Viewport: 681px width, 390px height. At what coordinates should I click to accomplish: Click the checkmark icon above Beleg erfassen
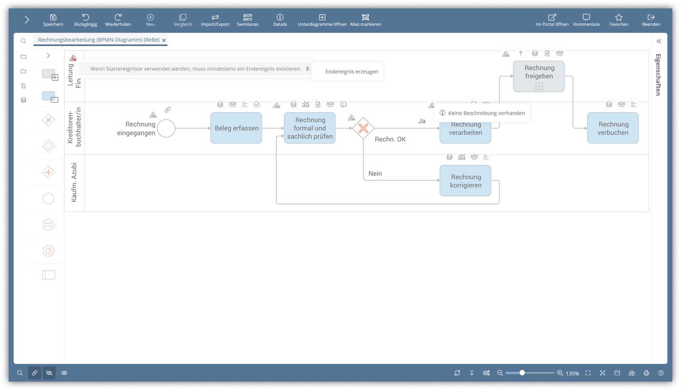click(257, 104)
